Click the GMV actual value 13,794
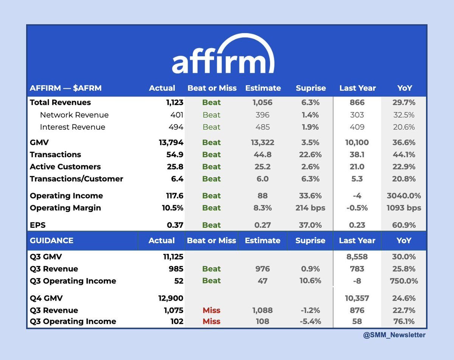 (x=170, y=142)
